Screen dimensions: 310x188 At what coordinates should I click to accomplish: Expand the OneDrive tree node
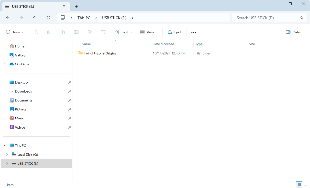(5, 64)
